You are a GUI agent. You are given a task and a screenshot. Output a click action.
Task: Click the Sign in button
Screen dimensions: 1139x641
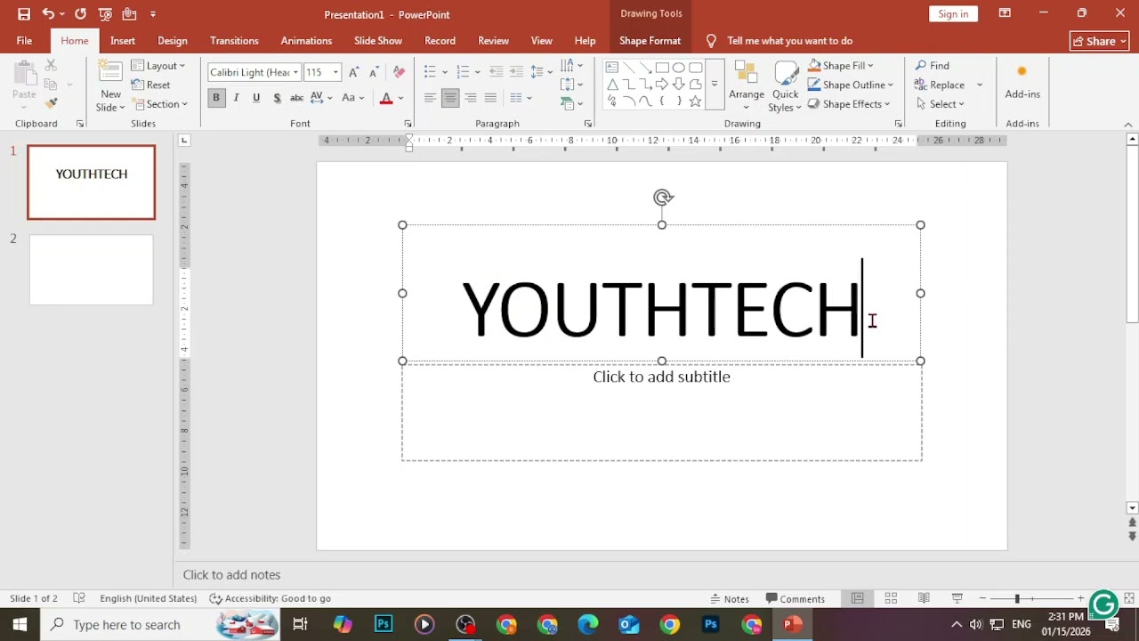coord(953,13)
